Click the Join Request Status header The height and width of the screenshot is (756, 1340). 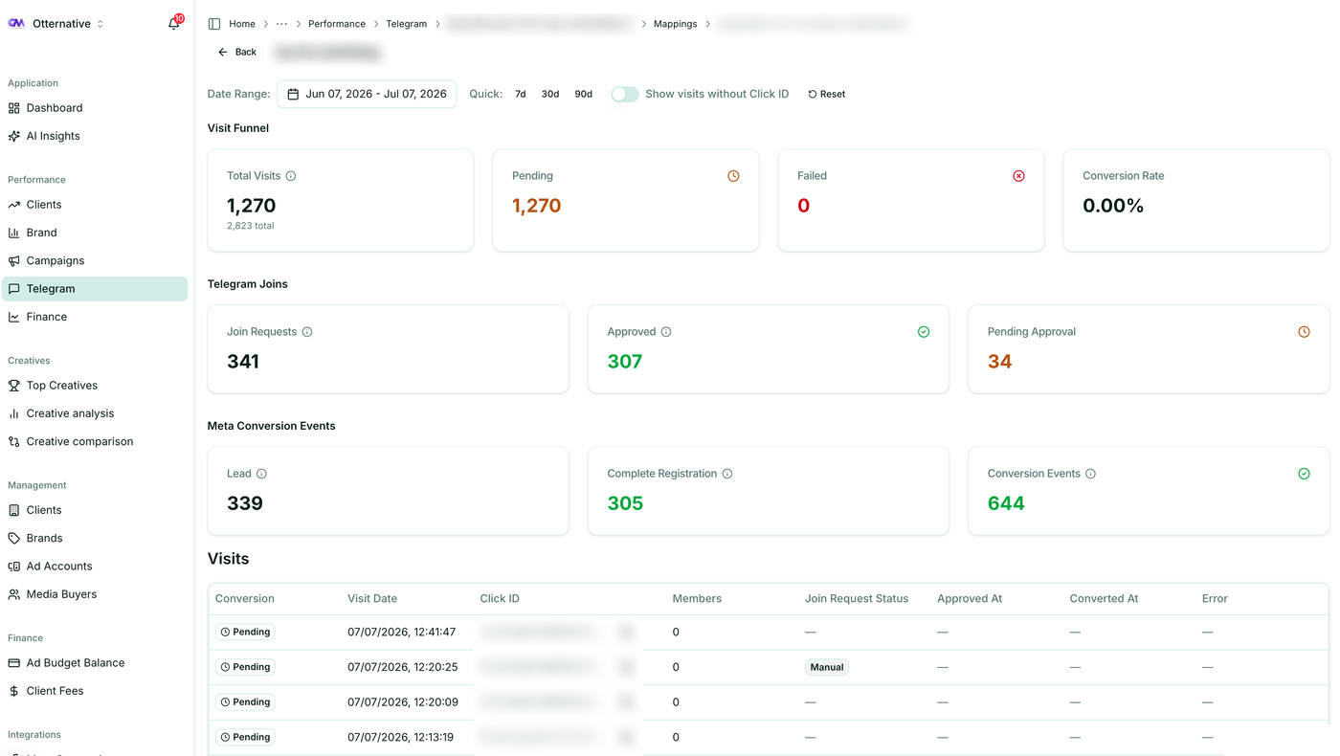857,598
